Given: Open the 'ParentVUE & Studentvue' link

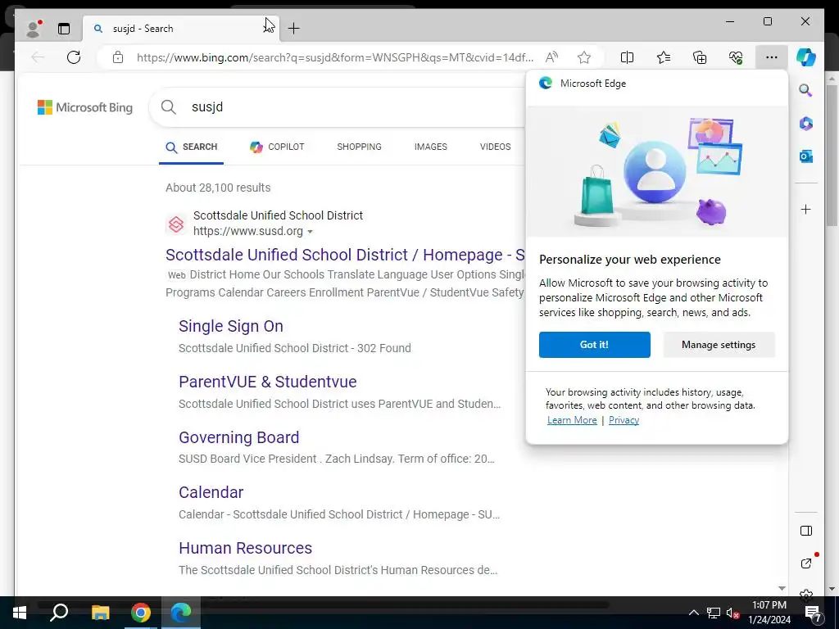Looking at the screenshot, I should (268, 382).
